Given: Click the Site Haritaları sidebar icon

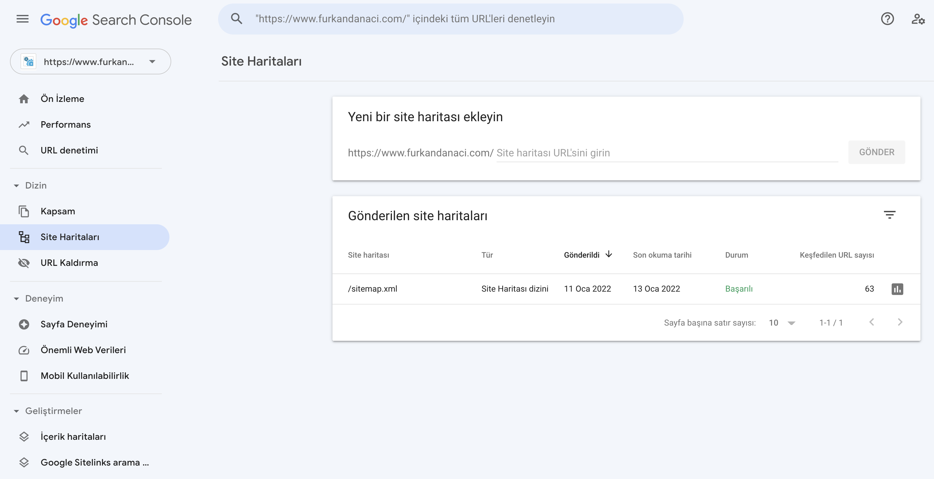Looking at the screenshot, I should (x=24, y=237).
